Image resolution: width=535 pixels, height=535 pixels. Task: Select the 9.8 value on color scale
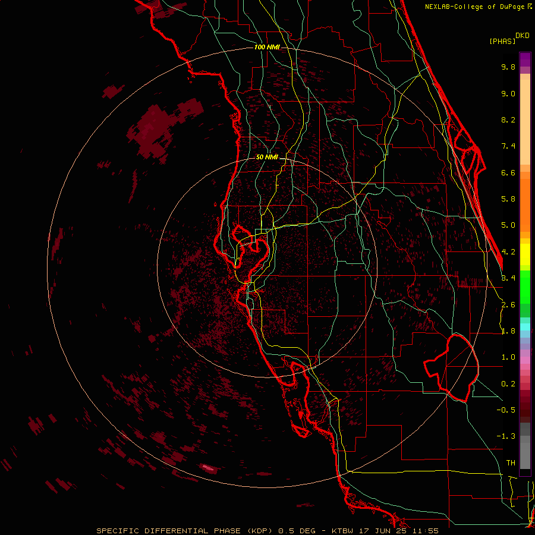[508, 67]
